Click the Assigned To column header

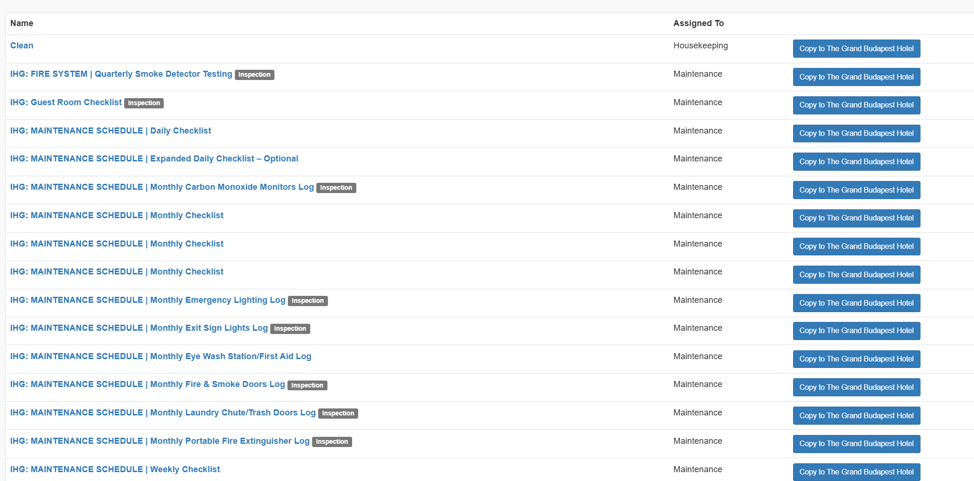(699, 23)
